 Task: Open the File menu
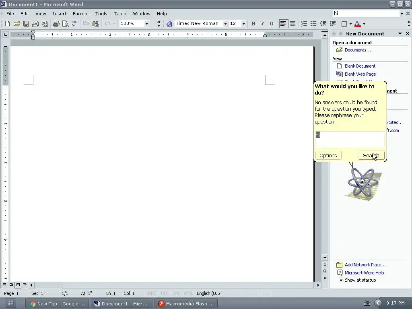(10, 14)
